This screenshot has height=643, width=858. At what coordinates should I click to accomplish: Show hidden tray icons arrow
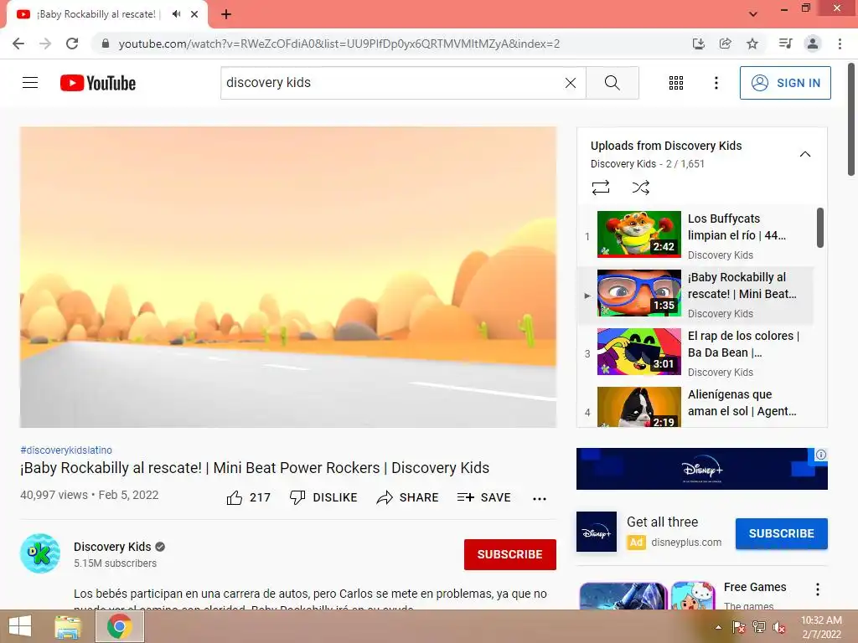pos(718,627)
